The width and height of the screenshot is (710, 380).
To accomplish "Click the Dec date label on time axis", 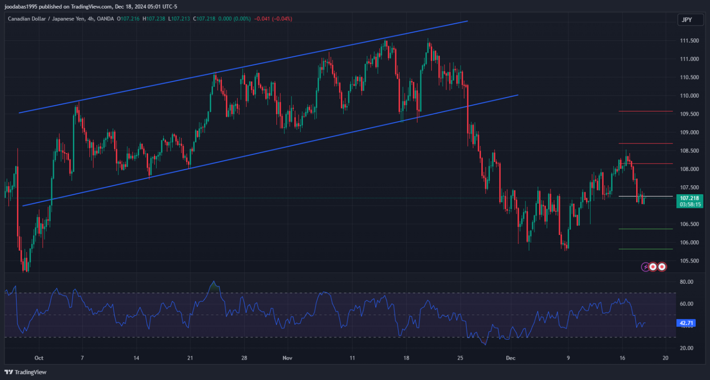I will point(510,358).
